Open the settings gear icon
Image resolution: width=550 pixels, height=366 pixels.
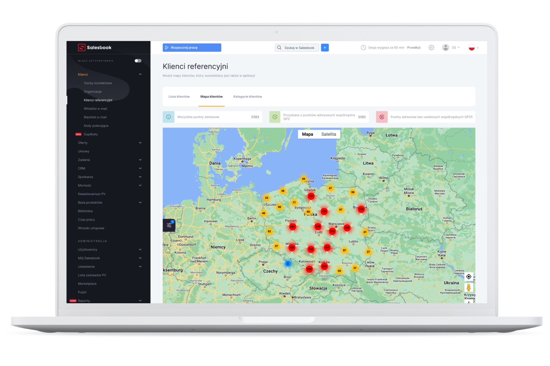click(431, 48)
